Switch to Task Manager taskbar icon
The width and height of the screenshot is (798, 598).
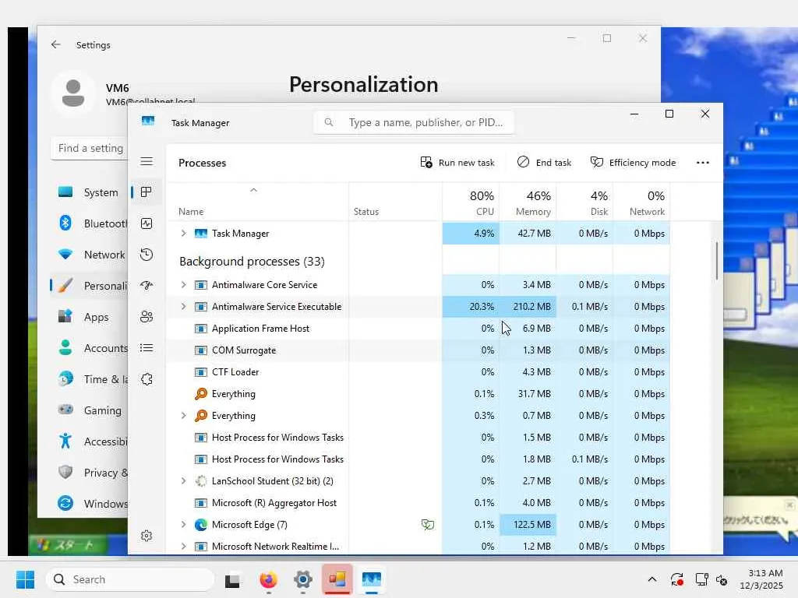pyautogui.click(x=372, y=579)
